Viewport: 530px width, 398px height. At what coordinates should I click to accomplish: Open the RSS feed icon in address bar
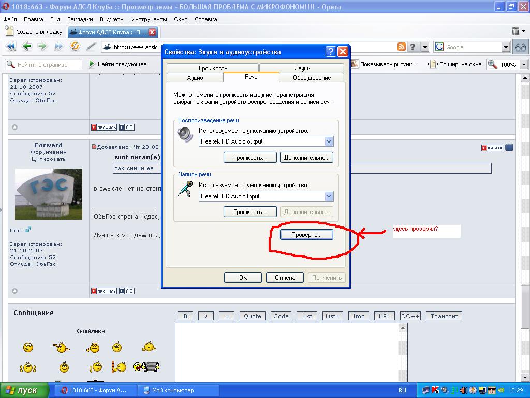pos(401,47)
